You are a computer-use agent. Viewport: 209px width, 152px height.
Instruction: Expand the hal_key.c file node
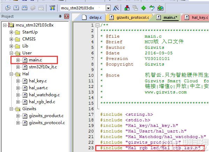(18, 81)
